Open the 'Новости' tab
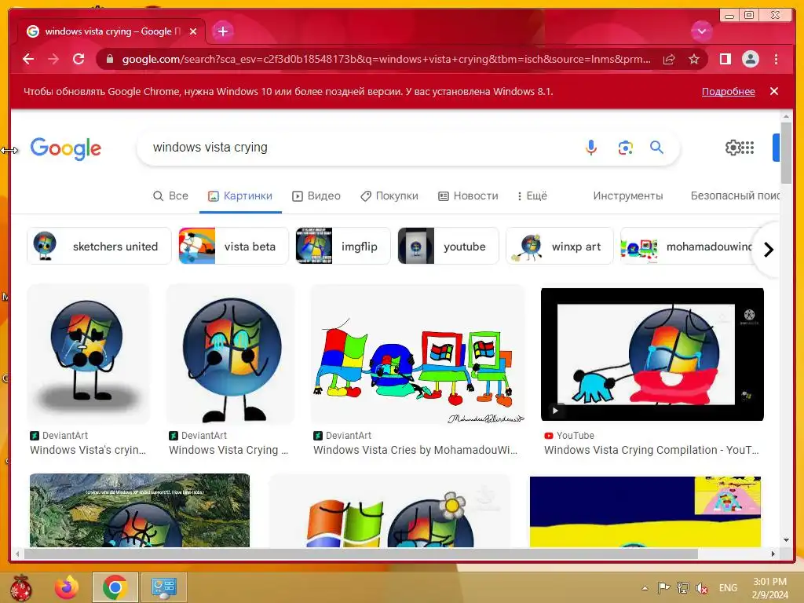Viewport: 804px width, 603px height. tap(468, 196)
